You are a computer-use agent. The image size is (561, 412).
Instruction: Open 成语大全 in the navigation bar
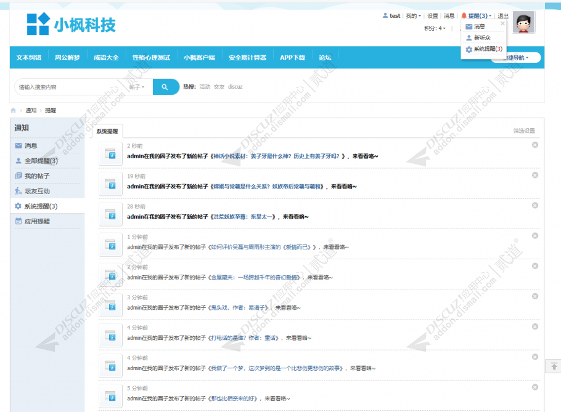[106, 57]
